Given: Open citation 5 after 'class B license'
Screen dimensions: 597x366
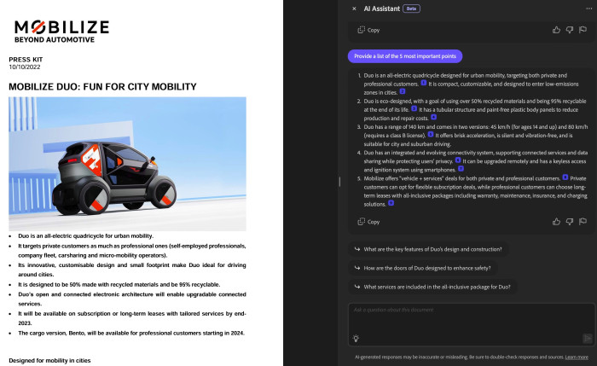Looking at the screenshot, I should 430,135.
